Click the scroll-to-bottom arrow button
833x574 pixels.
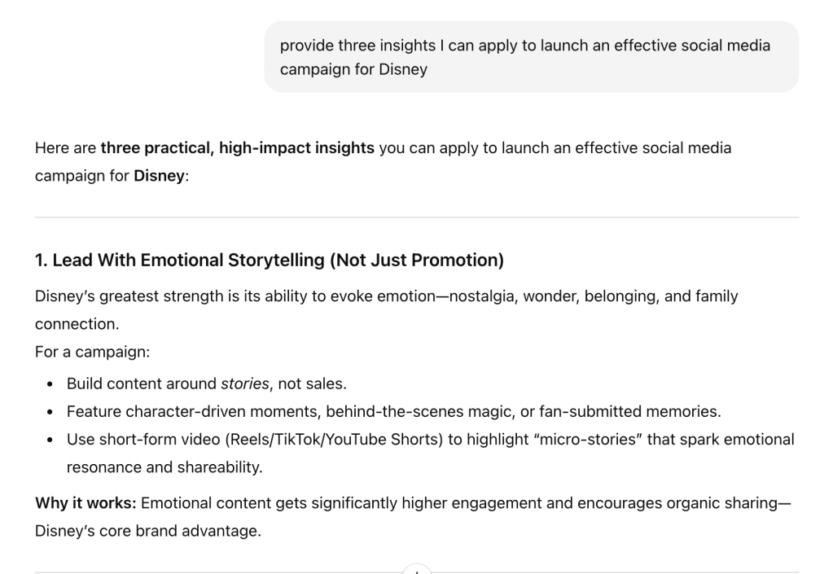pos(416,569)
